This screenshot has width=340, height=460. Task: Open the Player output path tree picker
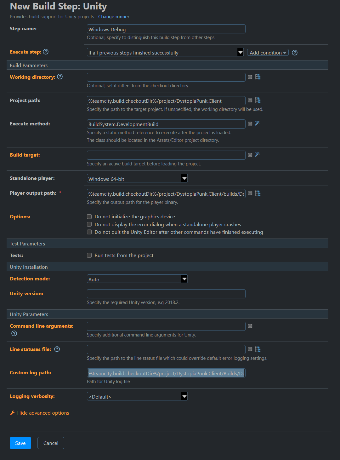[x=258, y=193]
